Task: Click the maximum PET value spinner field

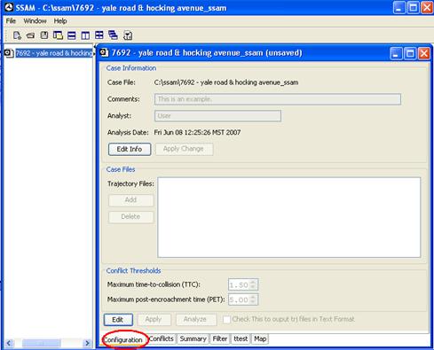Action: [x=243, y=299]
